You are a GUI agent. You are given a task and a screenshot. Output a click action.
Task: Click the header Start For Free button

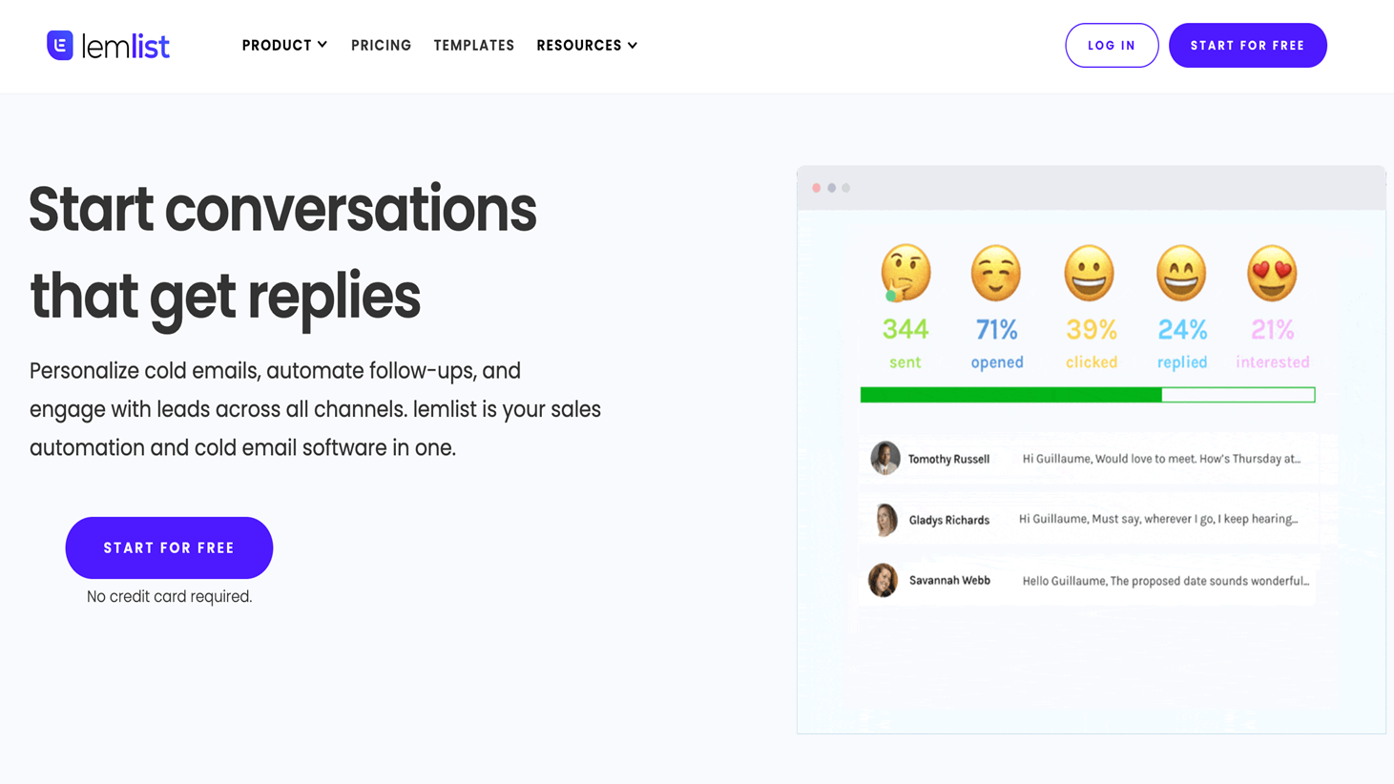[x=1247, y=45]
